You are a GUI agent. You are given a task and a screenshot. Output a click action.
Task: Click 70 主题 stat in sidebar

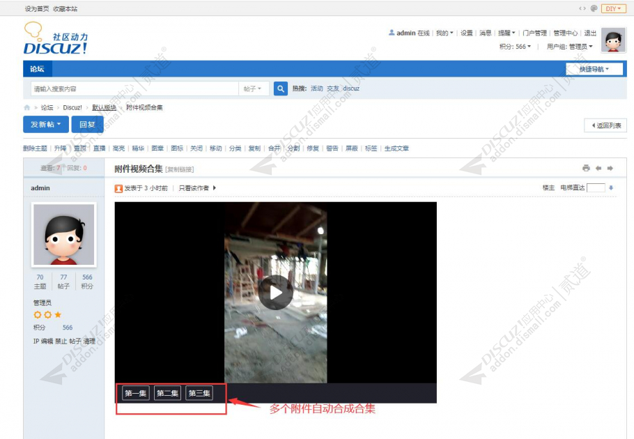tap(40, 282)
